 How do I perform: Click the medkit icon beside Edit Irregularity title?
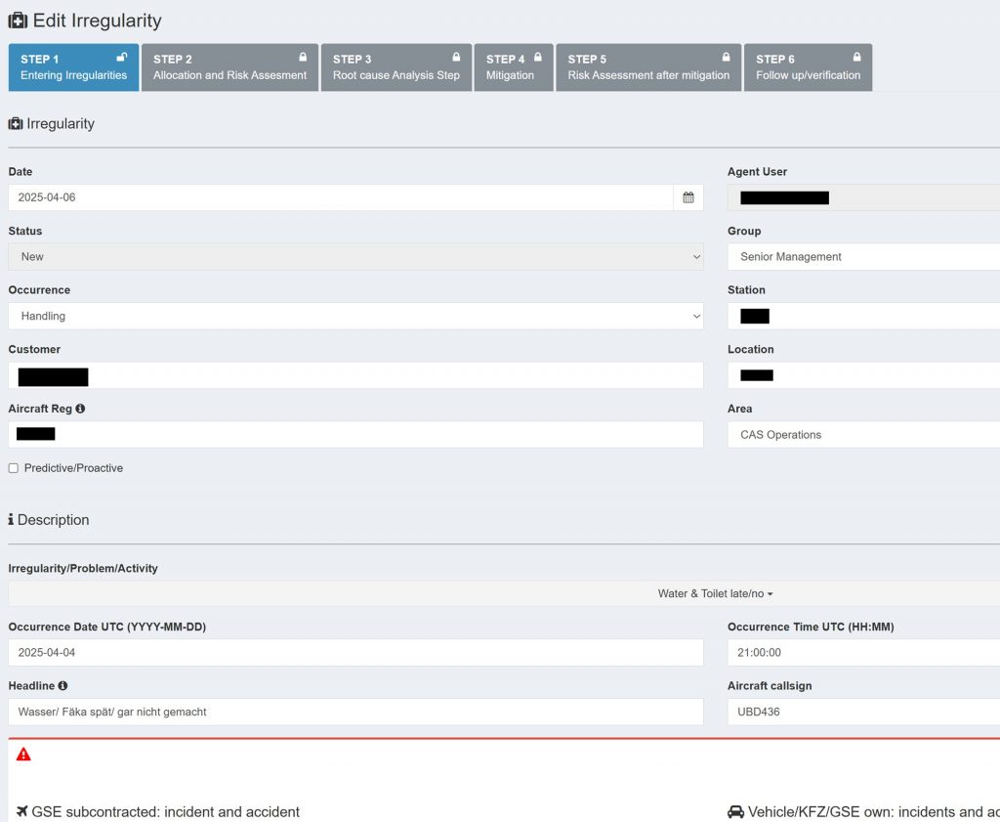pos(18,21)
